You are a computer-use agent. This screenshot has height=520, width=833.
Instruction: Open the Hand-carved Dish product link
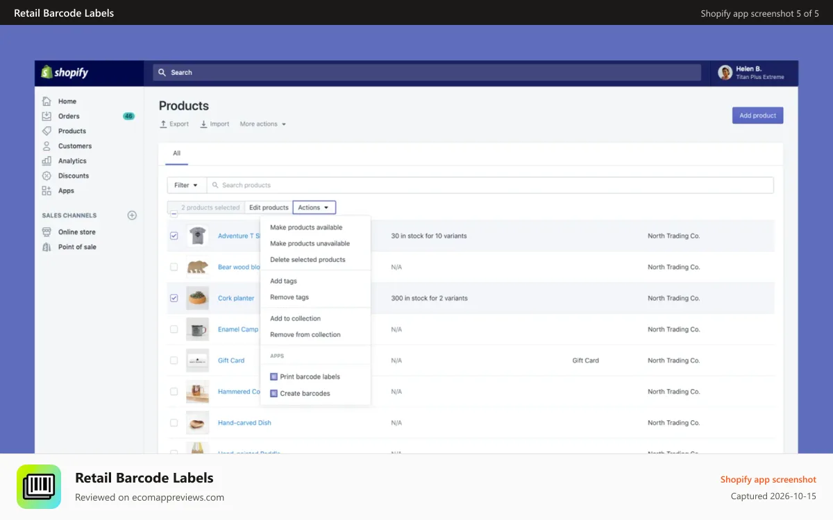(x=244, y=423)
